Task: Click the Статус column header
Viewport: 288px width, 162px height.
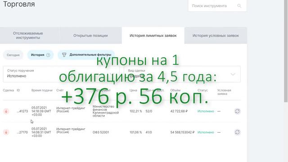Action: [x=202, y=90]
